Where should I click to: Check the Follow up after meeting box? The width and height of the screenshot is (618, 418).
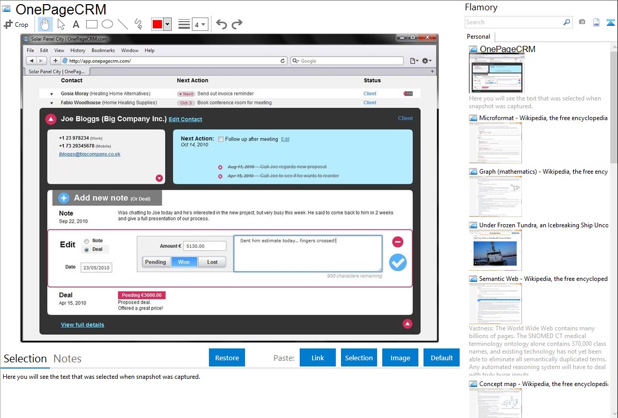(x=221, y=139)
